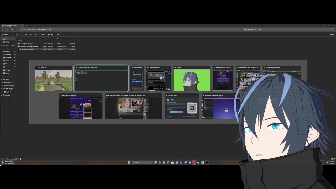Collapse the Today group
This screenshot has width=336, height=189.
coord(17,41)
